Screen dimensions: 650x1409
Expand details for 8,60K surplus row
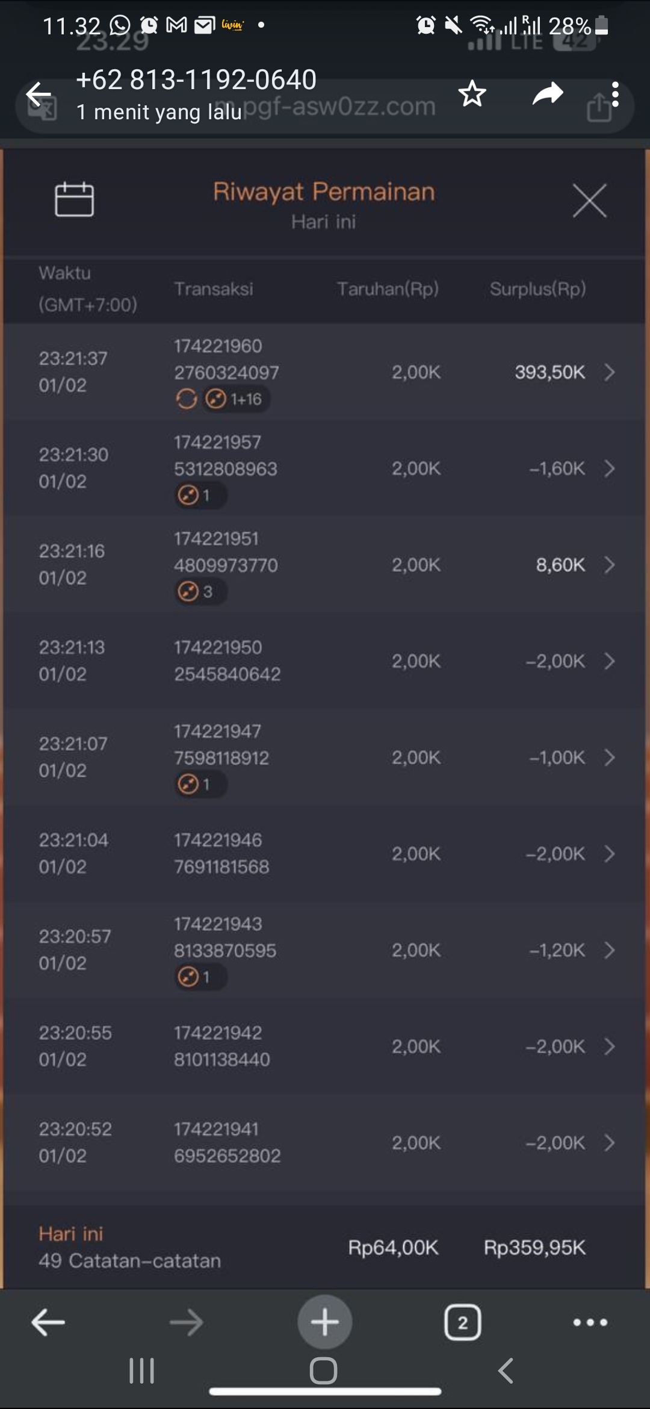click(609, 565)
